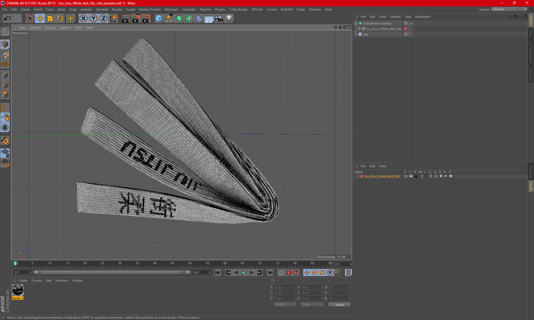Image resolution: width=534 pixels, height=320 pixels.
Task: Click Render View clapperboard icon
Action: click(x=126, y=19)
